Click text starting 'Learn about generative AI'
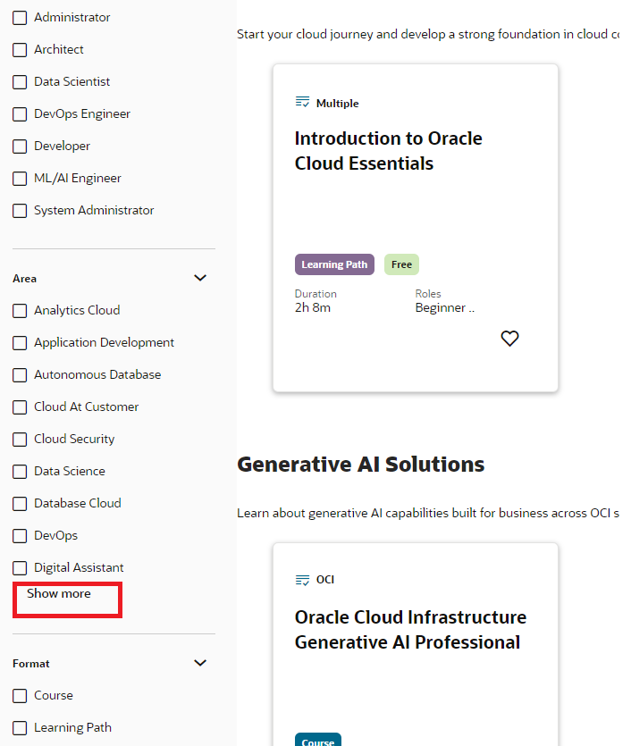This screenshot has width=631, height=746. coord(428,514)
